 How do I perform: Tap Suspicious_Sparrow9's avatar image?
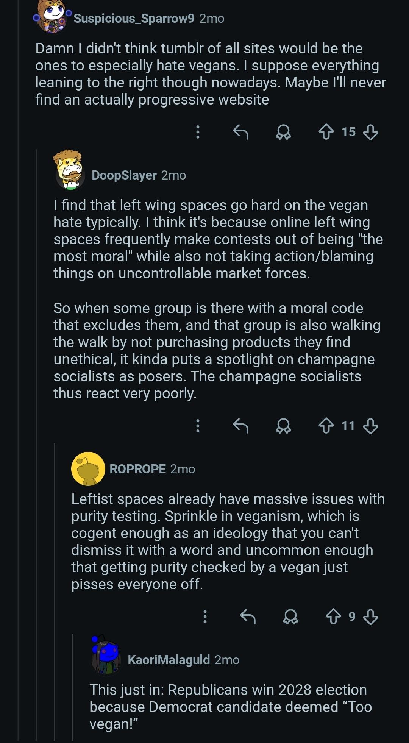pos(52,17)
